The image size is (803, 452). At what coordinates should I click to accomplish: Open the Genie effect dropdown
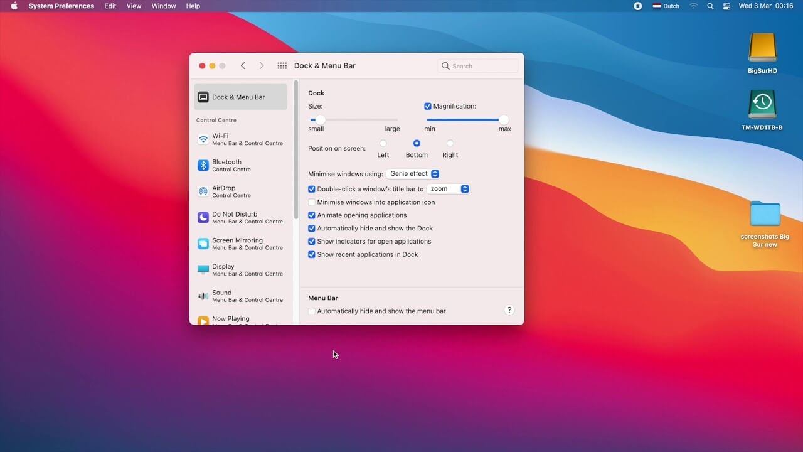pyautogui.click(x=413, y=174)
